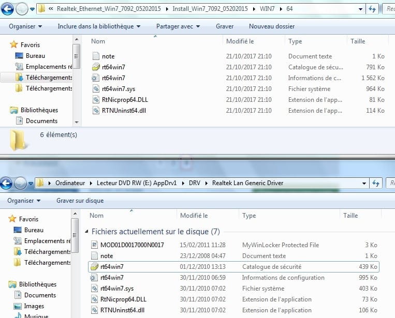Go to Ordinateur breadcrumb in bottom window

pos(70,183)
